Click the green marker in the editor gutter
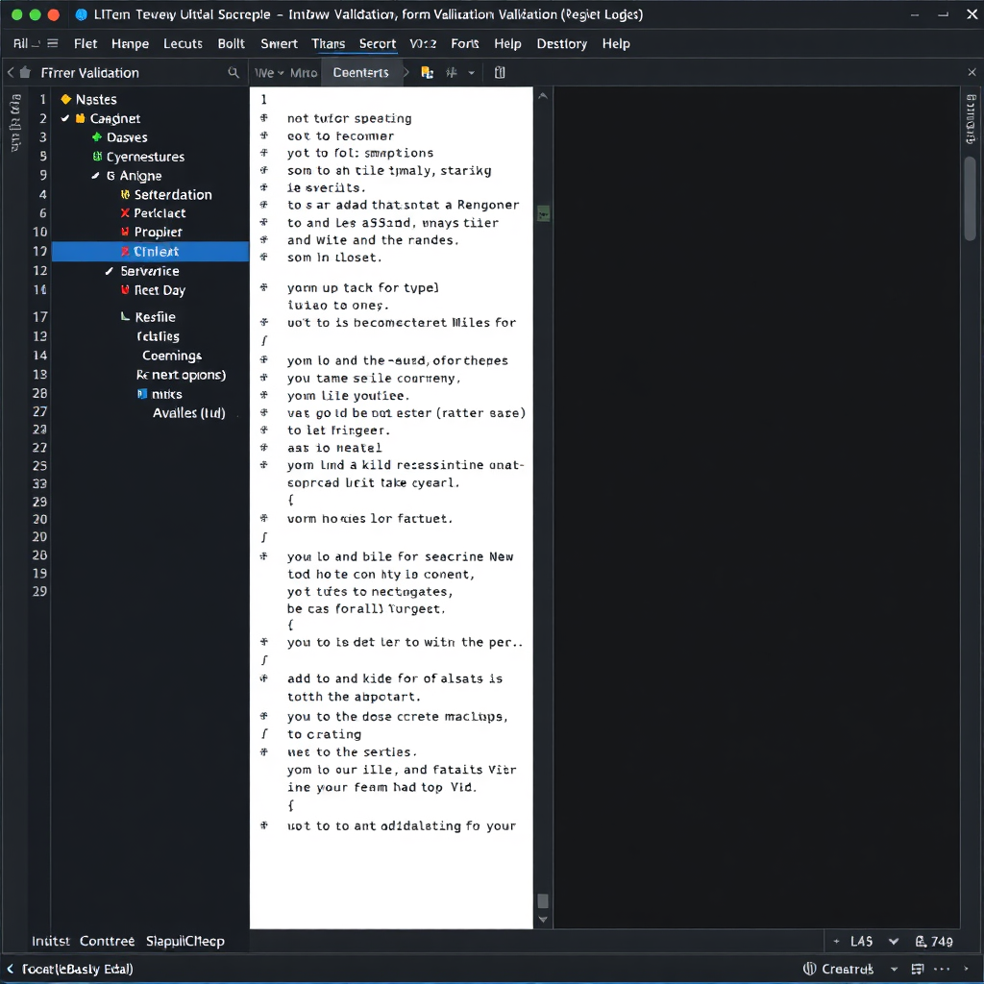Screen dimensions: 984x984 coord(543,213)
